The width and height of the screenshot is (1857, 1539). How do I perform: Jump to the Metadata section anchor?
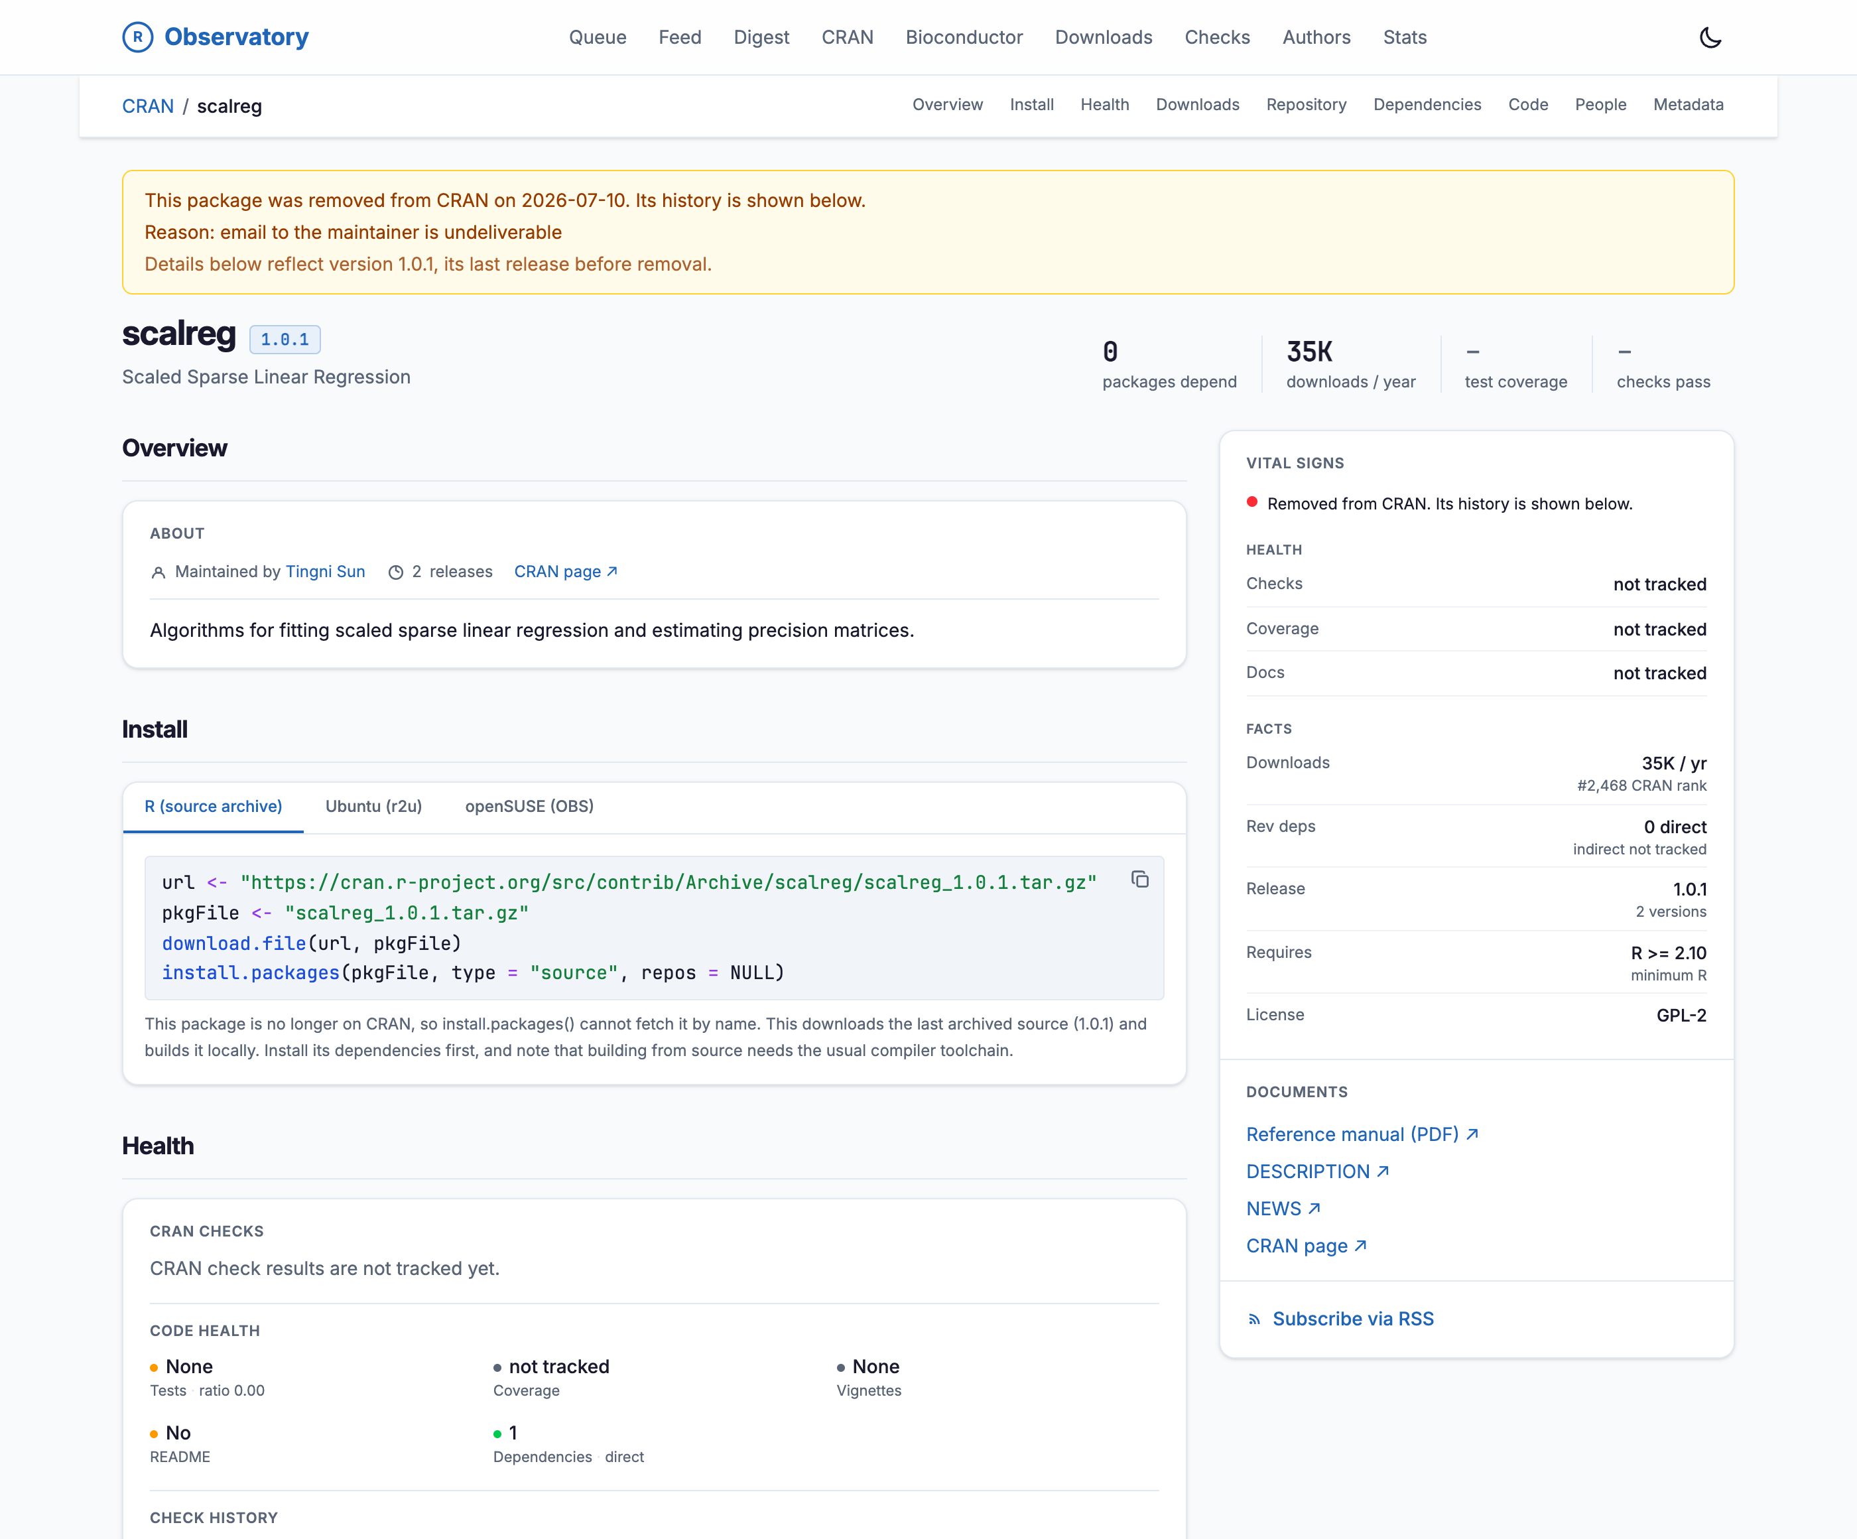pyautogui.click(x=1688, y=104)
